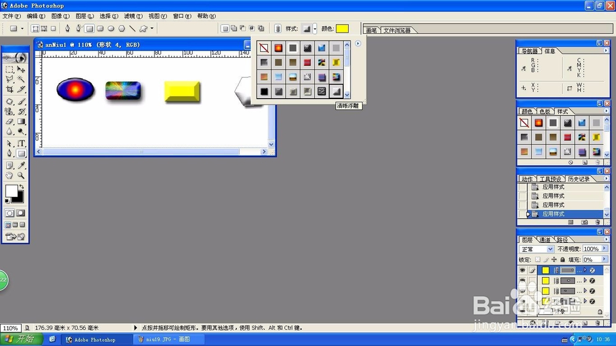
Task: Switch to the 通道 tab
Action: (x=545, y=239)
